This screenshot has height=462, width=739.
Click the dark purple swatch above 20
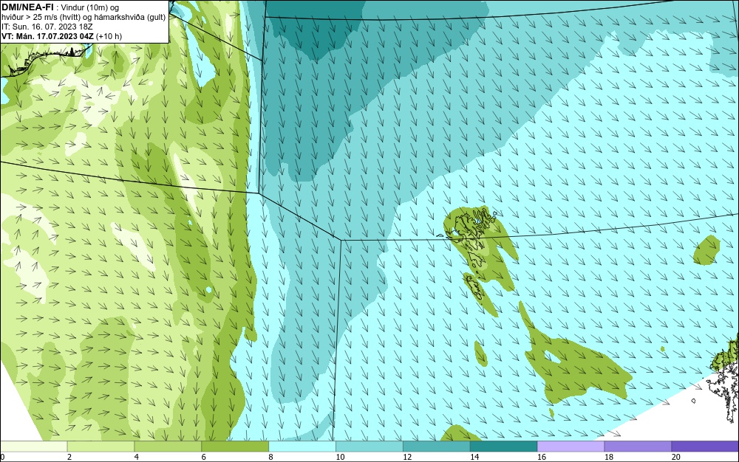click(705, 447)
